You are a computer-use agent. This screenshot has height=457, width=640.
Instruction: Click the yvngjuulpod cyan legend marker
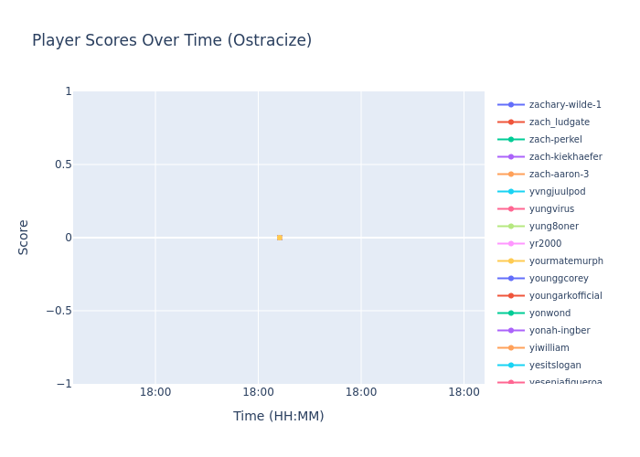tap(511, 192)
